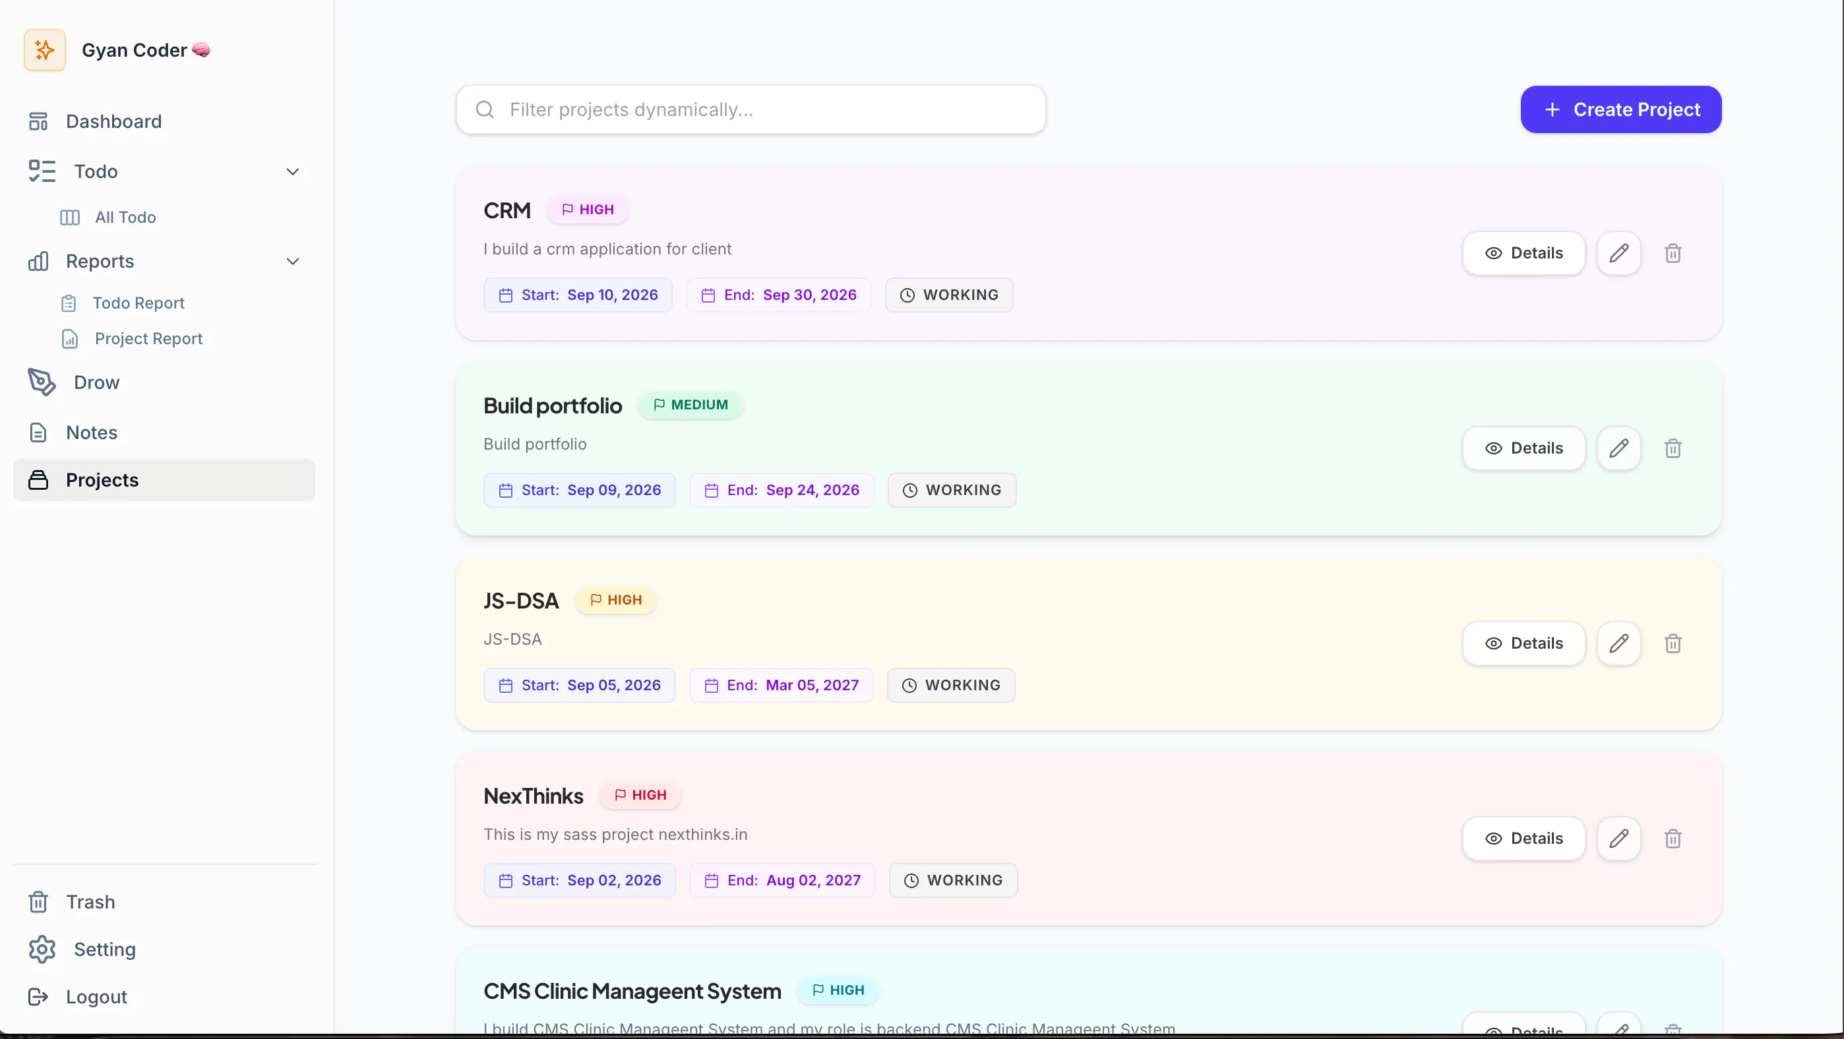Click Build portfolio end date Sep 24, 2026

[782, 491]
